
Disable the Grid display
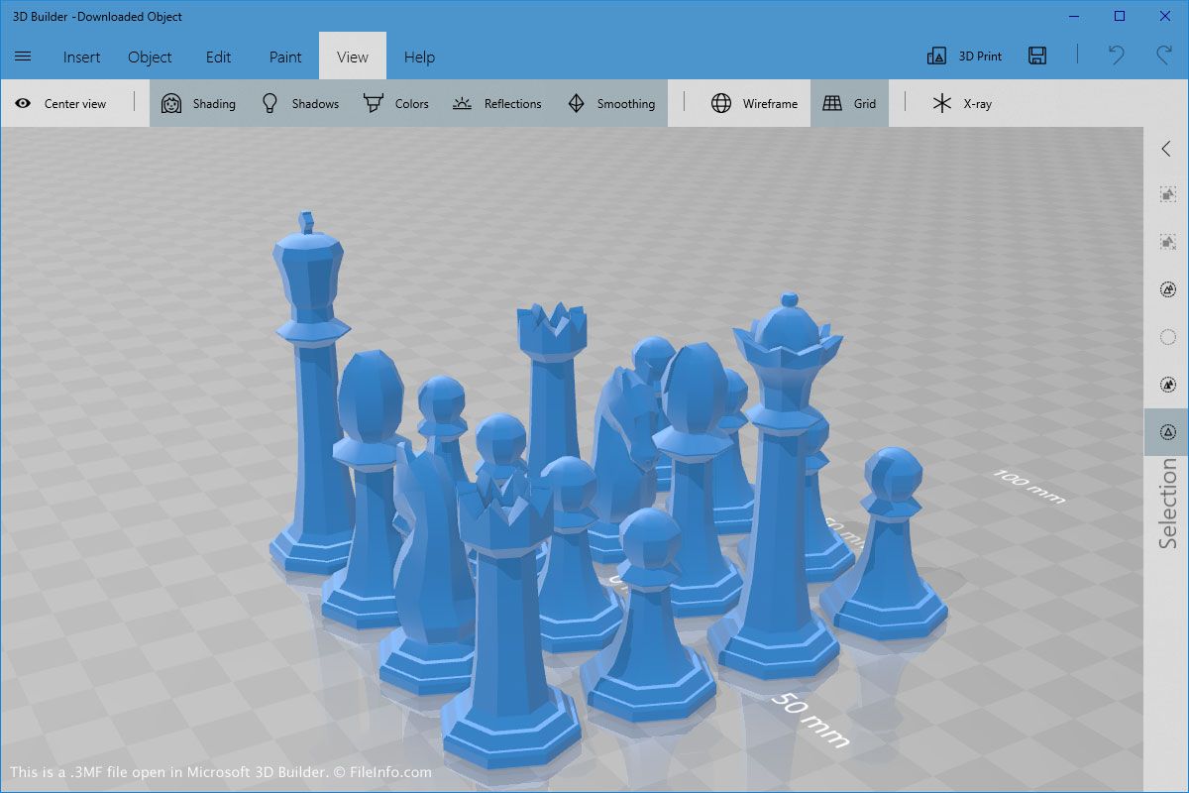tap(849, 103)
